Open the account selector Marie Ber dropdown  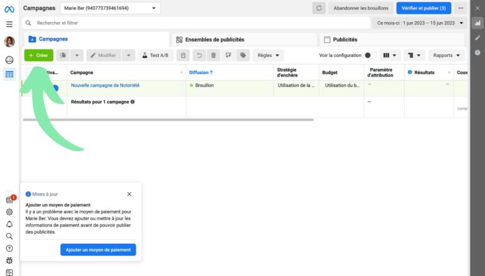point(110,8)
